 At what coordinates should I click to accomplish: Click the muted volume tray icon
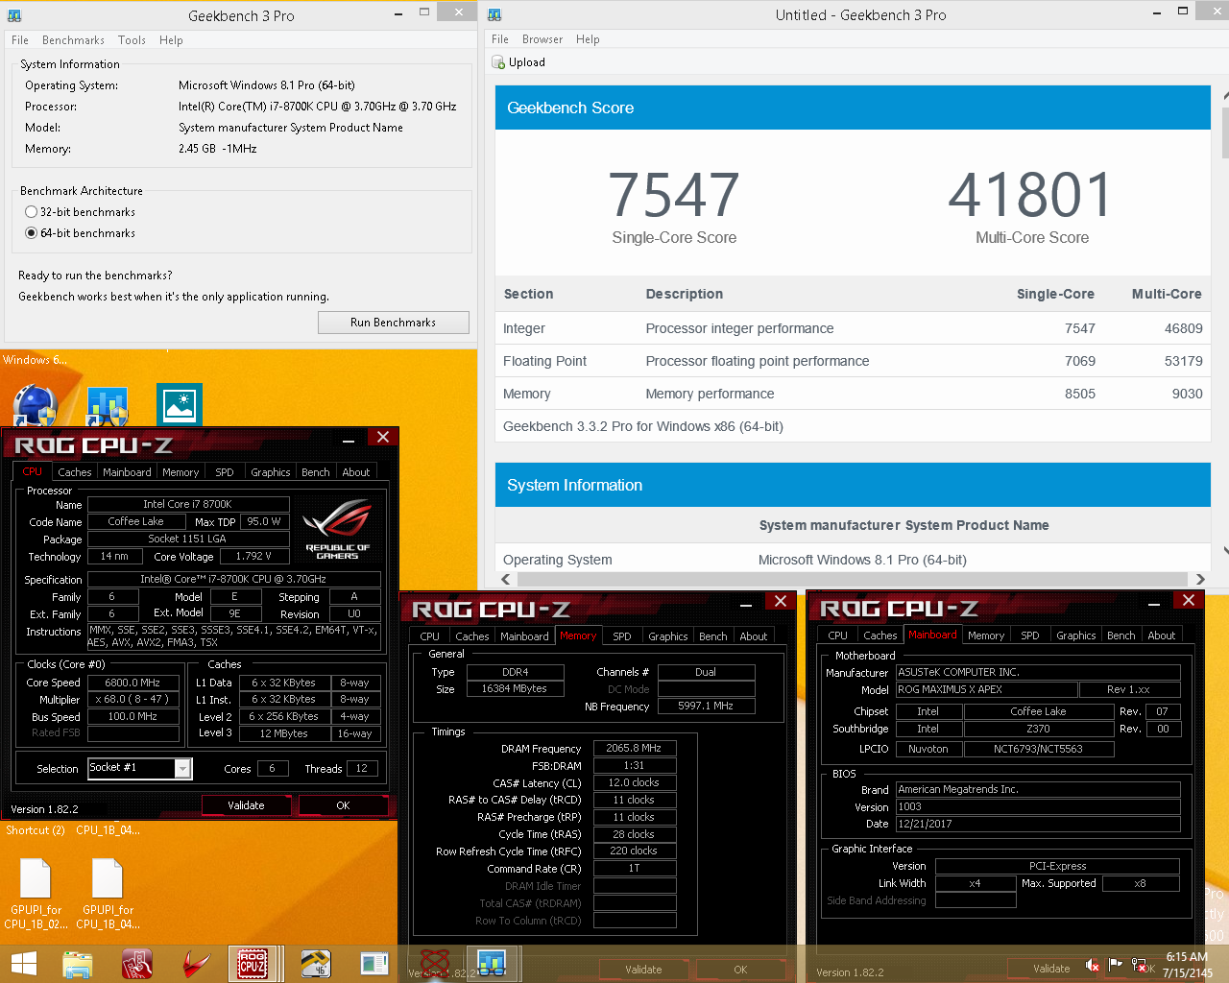[x=1092, y=965]
